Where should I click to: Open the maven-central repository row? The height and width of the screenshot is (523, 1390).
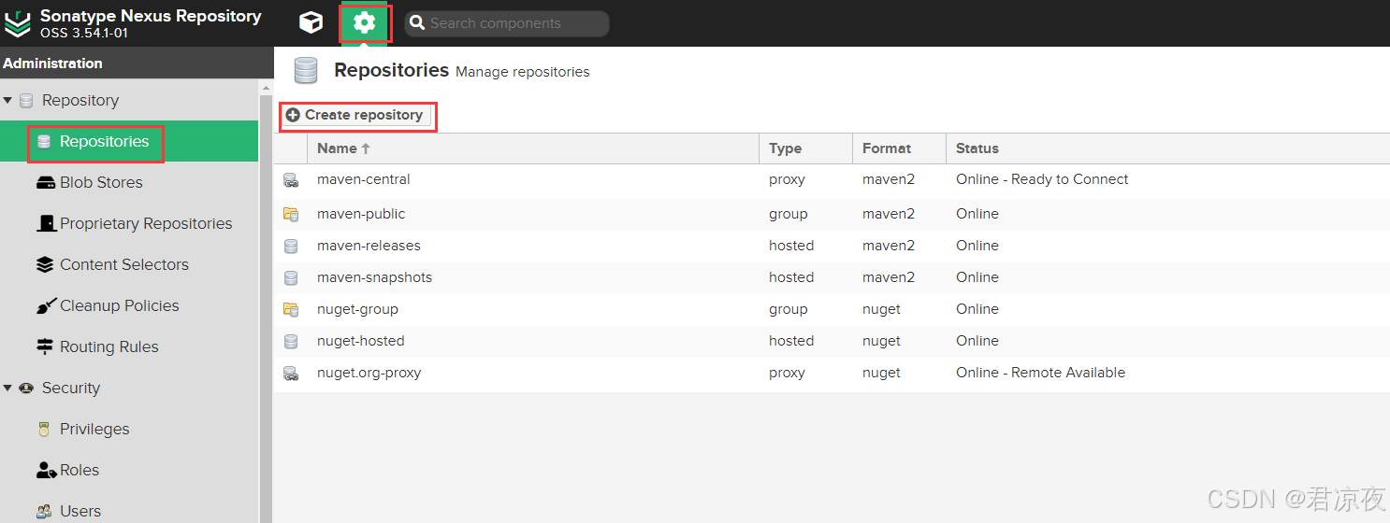(364, 179)
